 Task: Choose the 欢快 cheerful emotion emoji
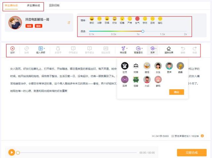pos(115,19)
